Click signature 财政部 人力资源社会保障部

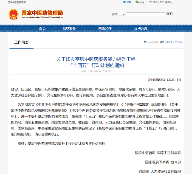point(160,172)
